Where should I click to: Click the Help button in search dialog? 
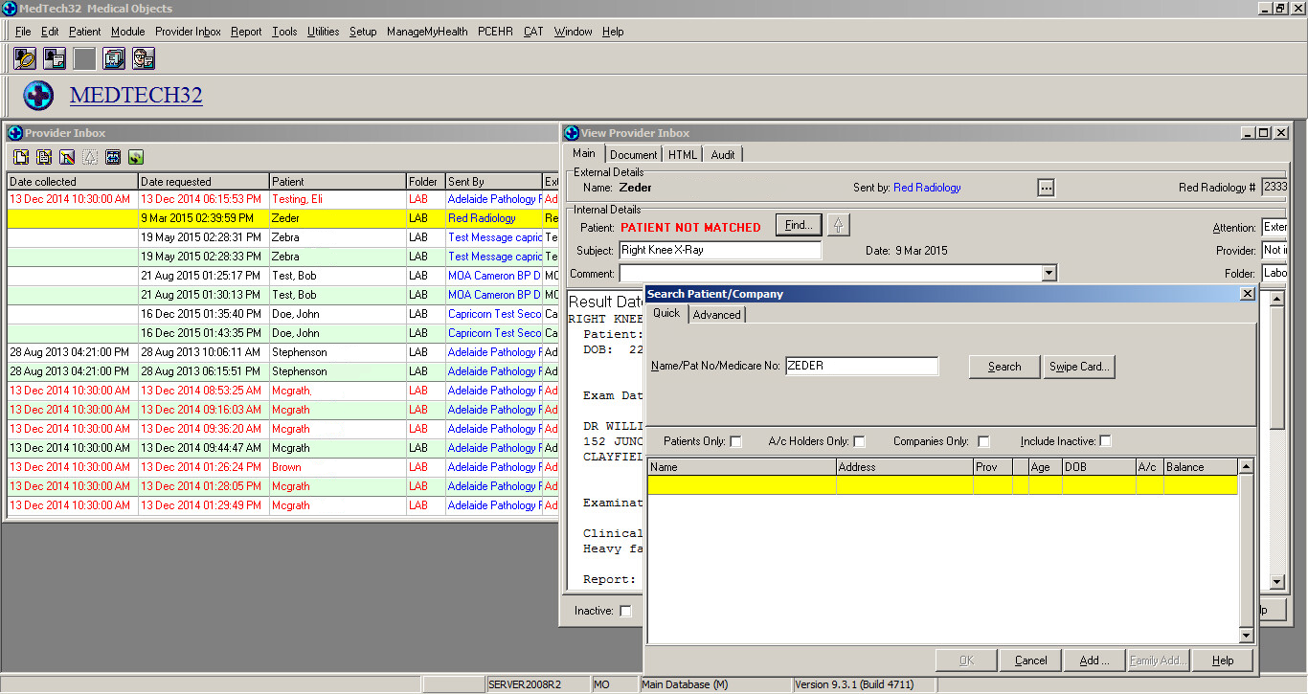(1223, 660)
